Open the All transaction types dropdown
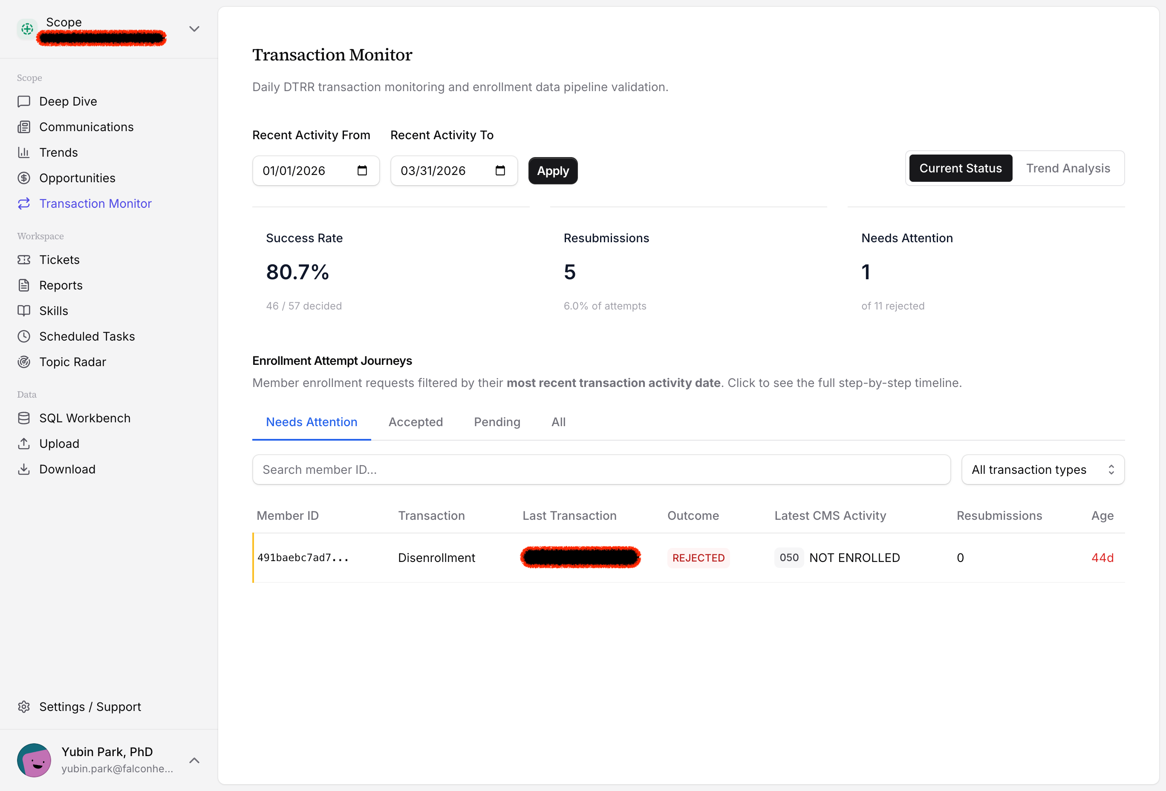Screen dimensions: 1166x791 (x=1042, y=470)
